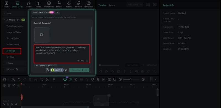Select Video Inspiration in AI Media

point(14,26)
